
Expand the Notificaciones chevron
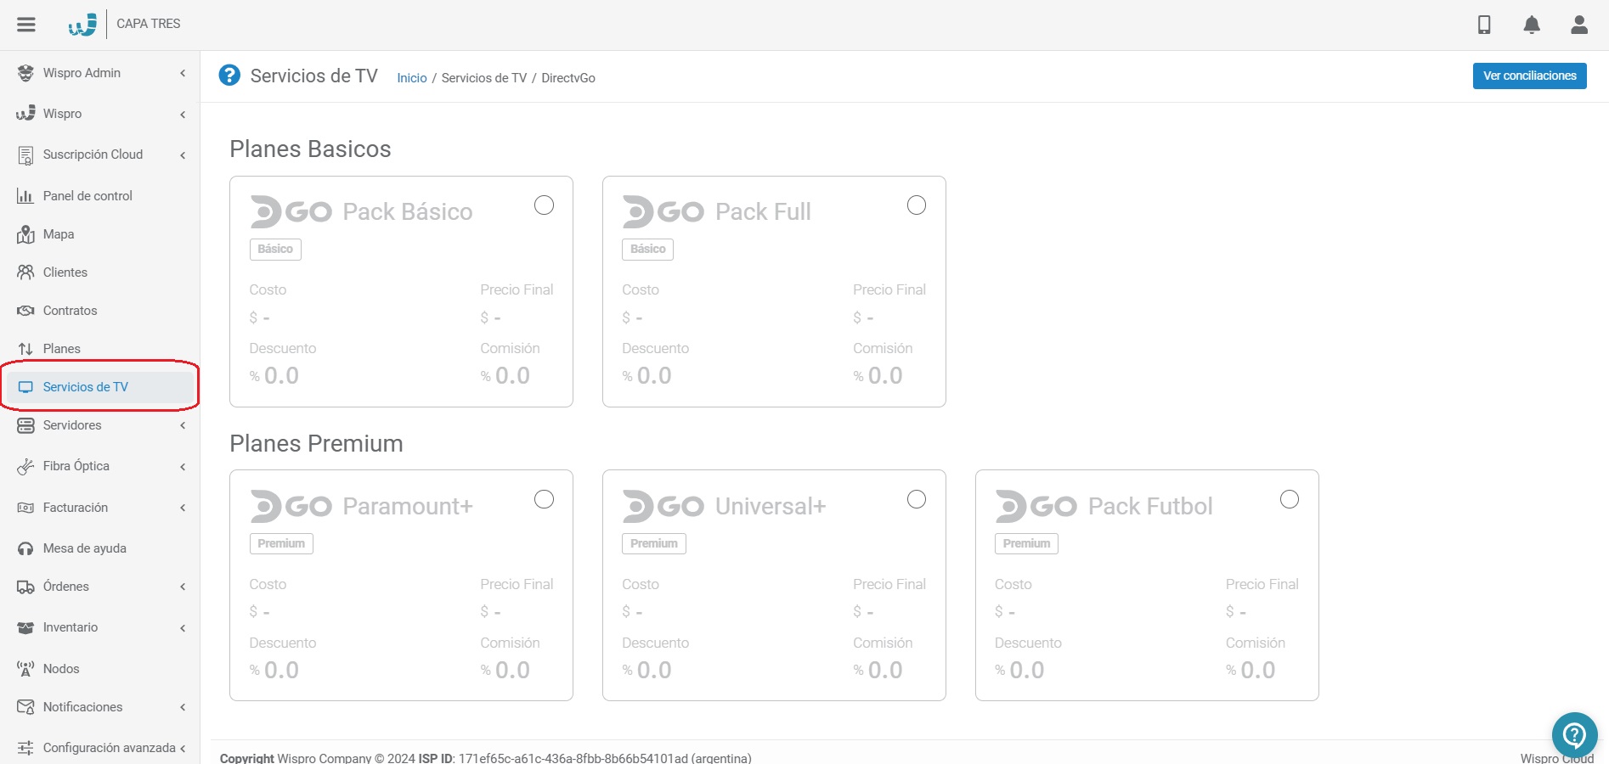click(x=183, y=707)
